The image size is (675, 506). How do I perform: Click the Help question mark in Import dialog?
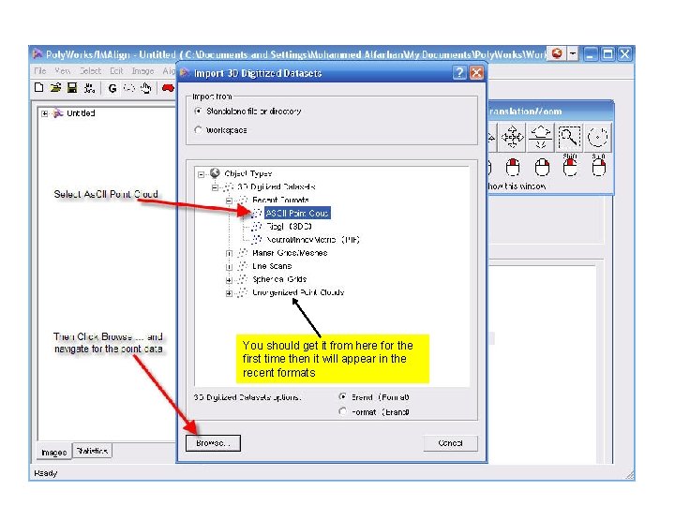[x=459, y=73]
